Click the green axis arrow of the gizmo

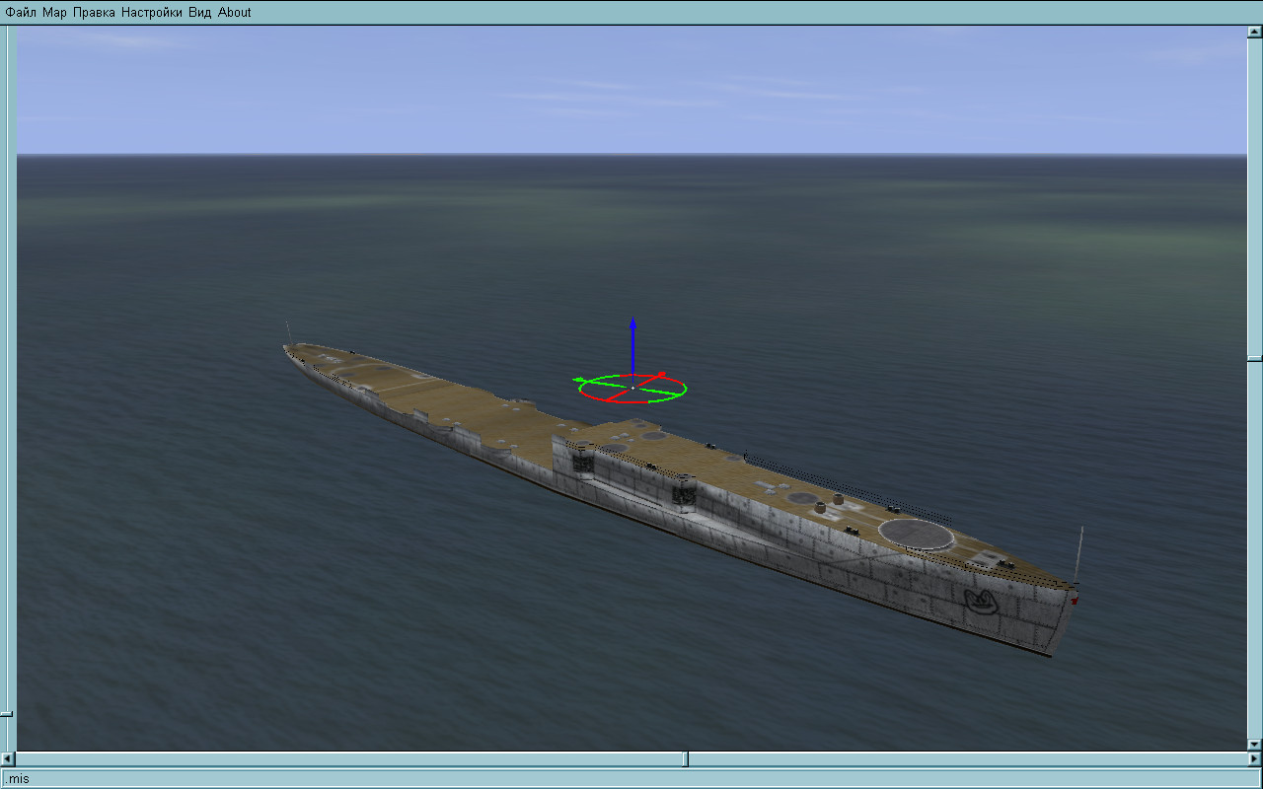[579, 380]
